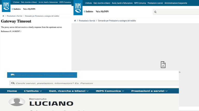Open L'Istituto menu in right page
The height and width of the screenshot is (111, 199).
click(x=88, y=3)
